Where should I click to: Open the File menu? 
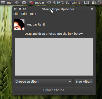click(x=16, y=14)
